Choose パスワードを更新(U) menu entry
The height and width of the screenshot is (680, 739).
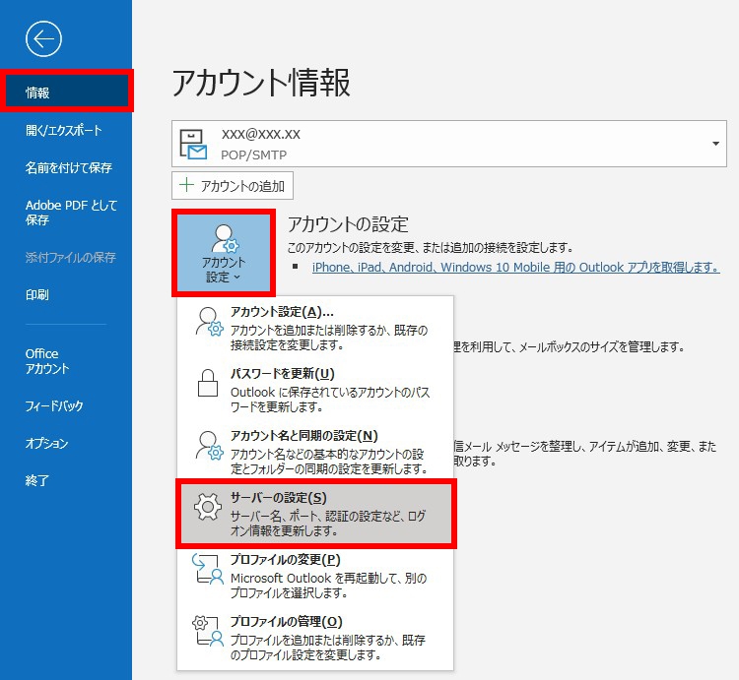pyautogui.click(x=315, y=390)
